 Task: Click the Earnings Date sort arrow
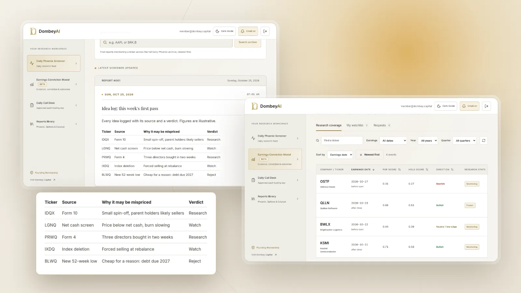click(x=373, y=170)
